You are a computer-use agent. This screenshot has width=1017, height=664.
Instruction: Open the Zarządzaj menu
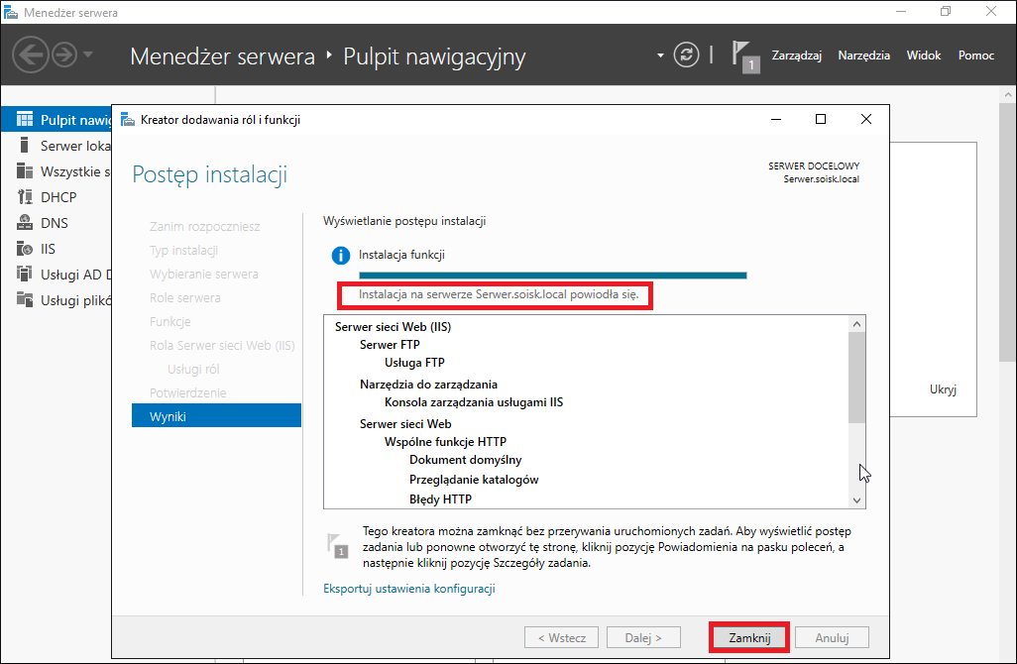coord(797,55)
